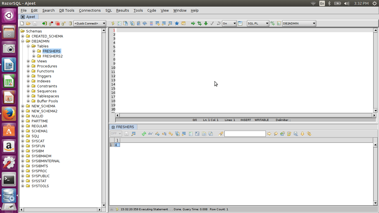Click the yellow right-arrow Next icon in results
The height and width of the screenshot is (213, 379).
269,134
